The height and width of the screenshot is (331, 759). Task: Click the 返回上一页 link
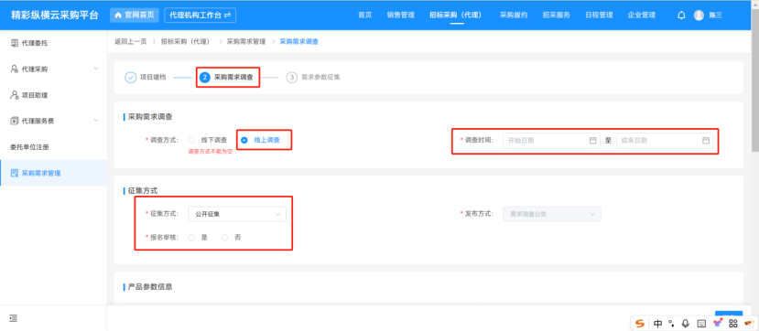point(131,41)
